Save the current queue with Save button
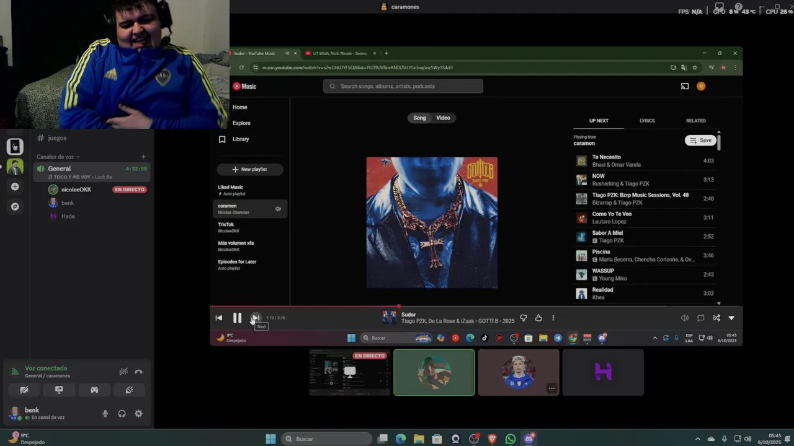The height and width of the screenshot is (446, 794). [x=701, y=141]
